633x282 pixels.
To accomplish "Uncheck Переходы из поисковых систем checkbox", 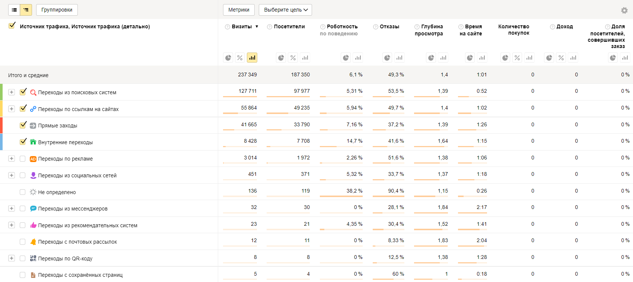I will pos(23,92).
